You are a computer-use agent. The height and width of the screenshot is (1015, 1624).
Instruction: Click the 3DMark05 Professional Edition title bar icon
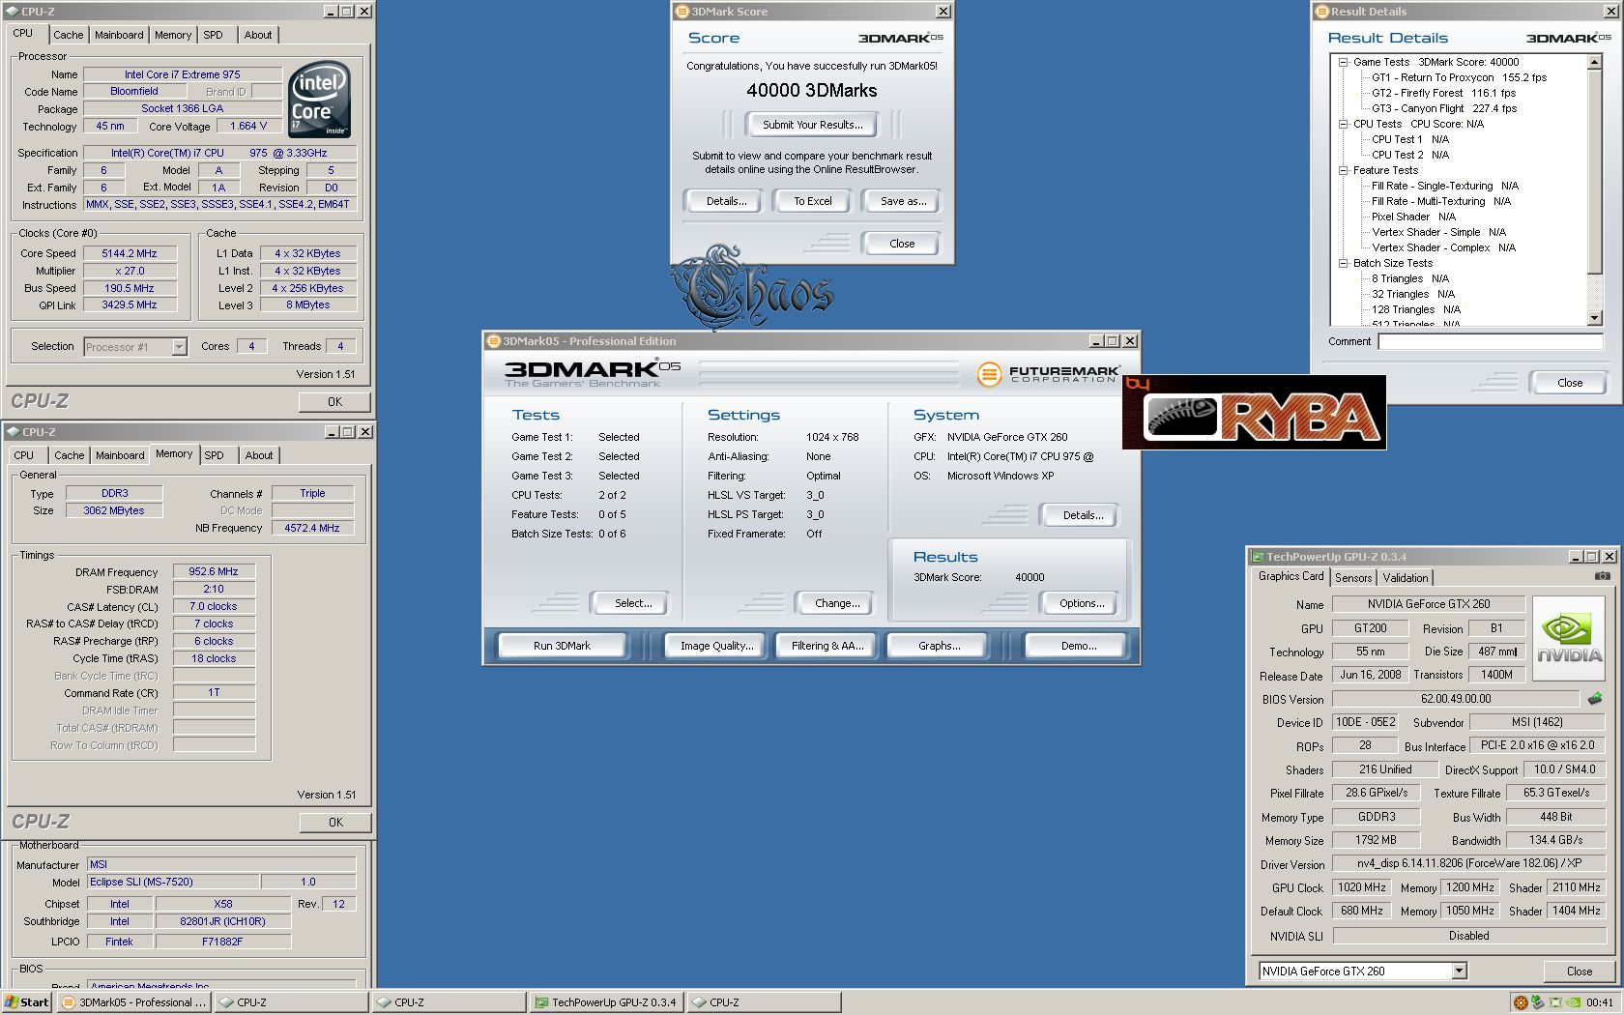(x=493, y=341)
